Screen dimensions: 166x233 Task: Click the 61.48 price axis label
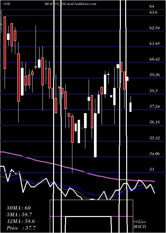click(x=155, y=43)
